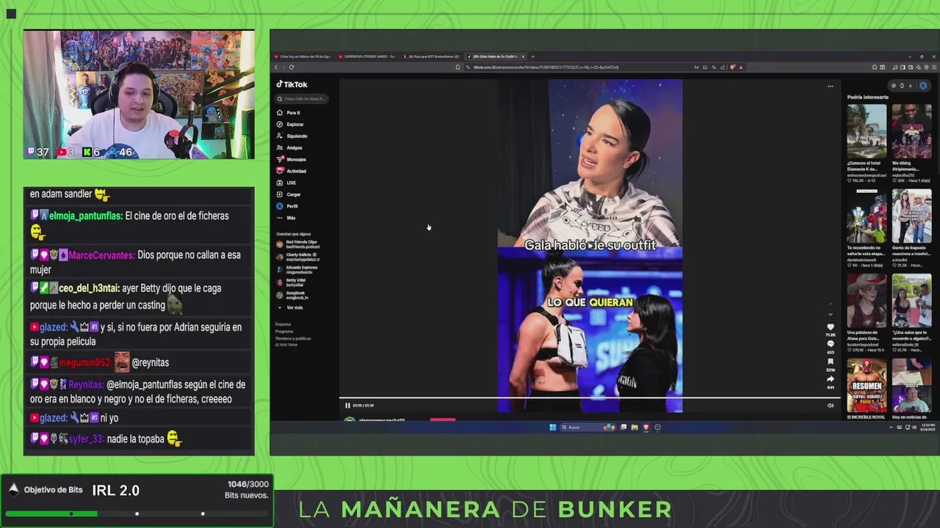This screenshot has height=528, width=940.
Task: Click translate icon in address bar
Action: point(714,67)
